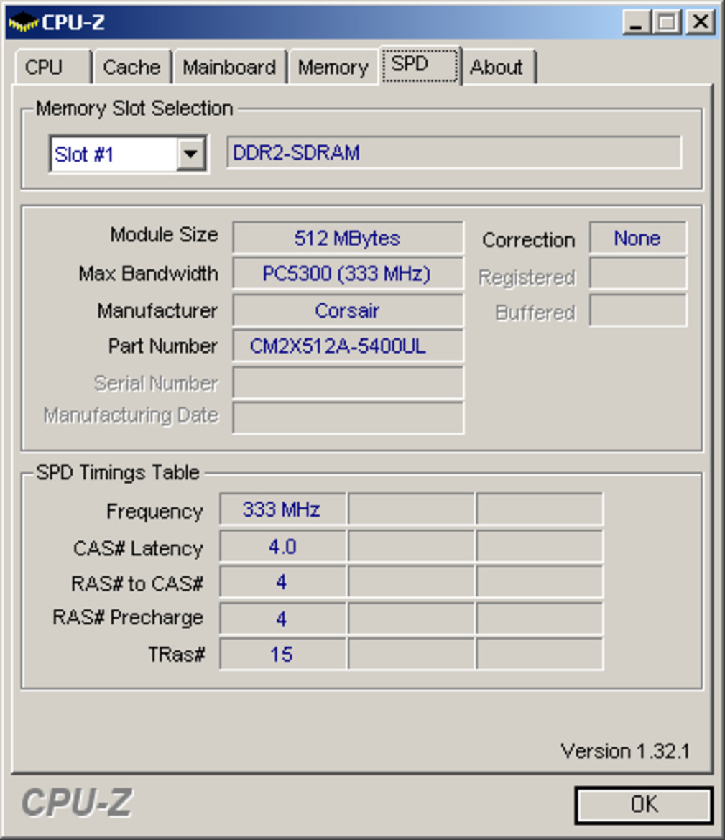The width and height of the screenshot is (725, 840).
Task: Expand the memory slot dropdown arrow
Action: pyautogui.click(x=190, y=154)
